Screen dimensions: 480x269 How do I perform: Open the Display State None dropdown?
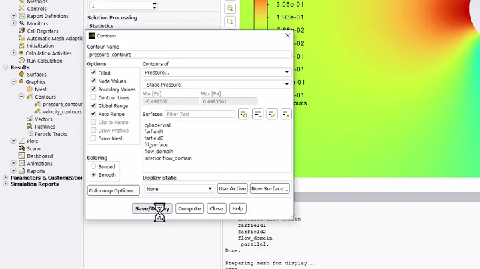[179, 189]
